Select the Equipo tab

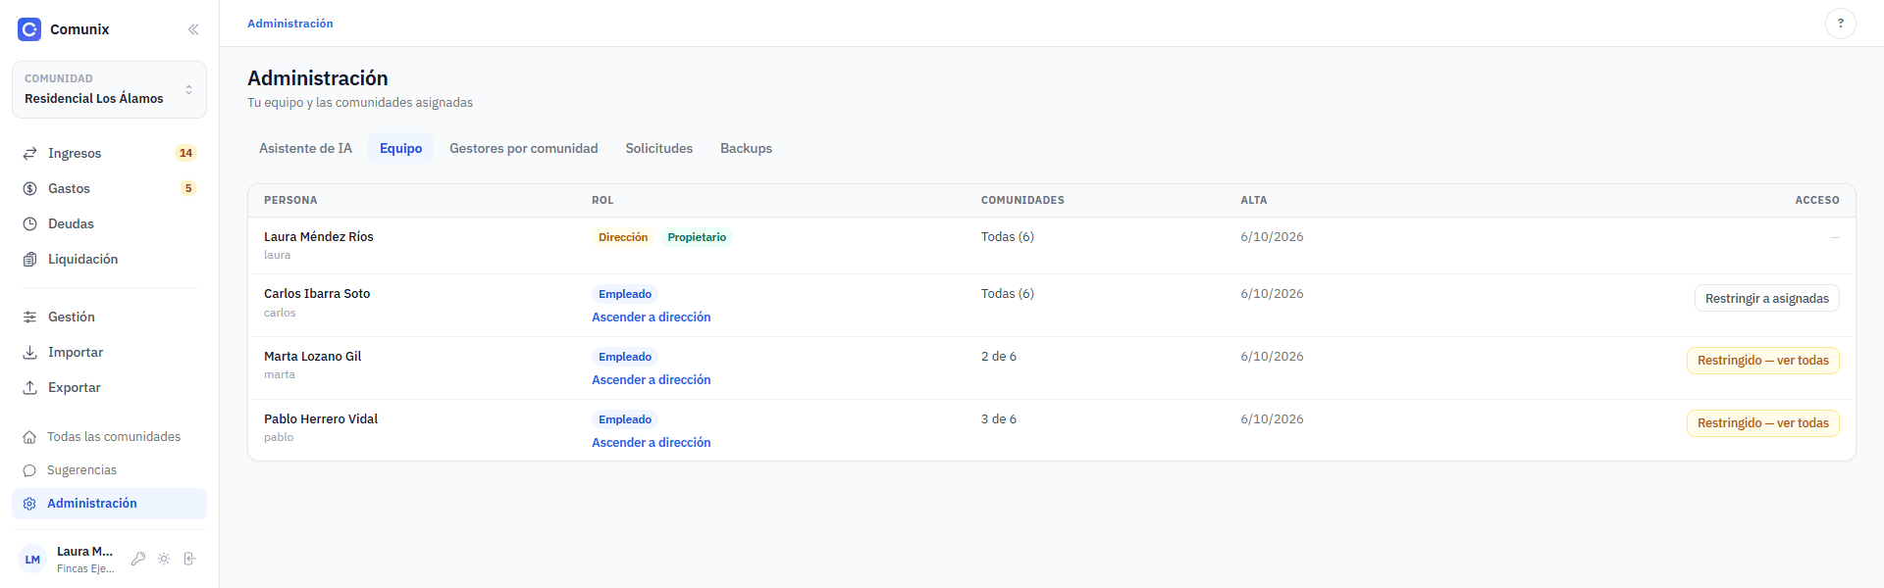400,148
